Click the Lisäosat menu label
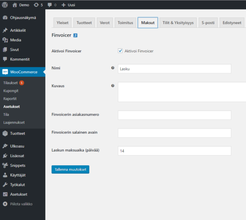Viewport: 246px width, 220px height. (17, 156)
